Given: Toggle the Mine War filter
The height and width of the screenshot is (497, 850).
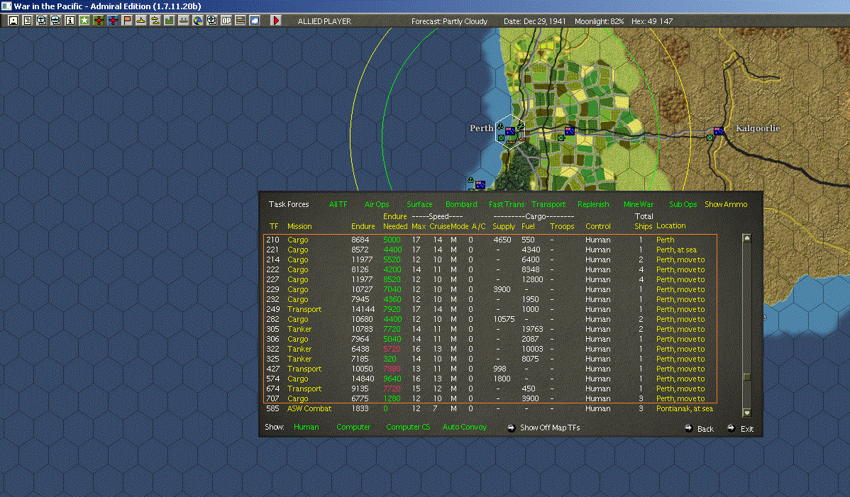Looking at the screenshot, I should (639, 204).
